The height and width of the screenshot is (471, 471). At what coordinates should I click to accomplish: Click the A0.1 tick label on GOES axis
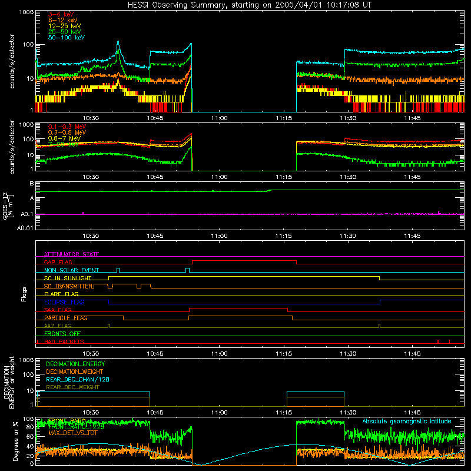point(26,214)
